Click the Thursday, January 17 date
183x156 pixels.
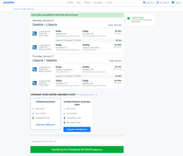(x=43, y=56)
